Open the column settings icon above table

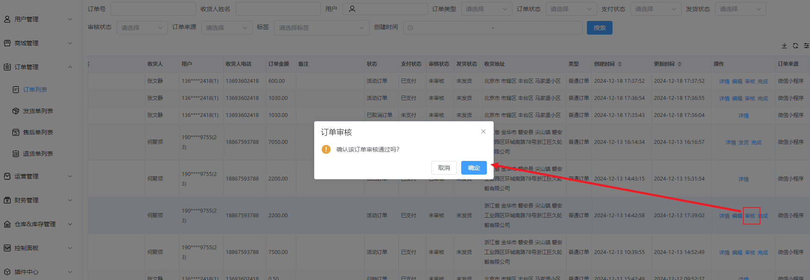coord(807,46)
